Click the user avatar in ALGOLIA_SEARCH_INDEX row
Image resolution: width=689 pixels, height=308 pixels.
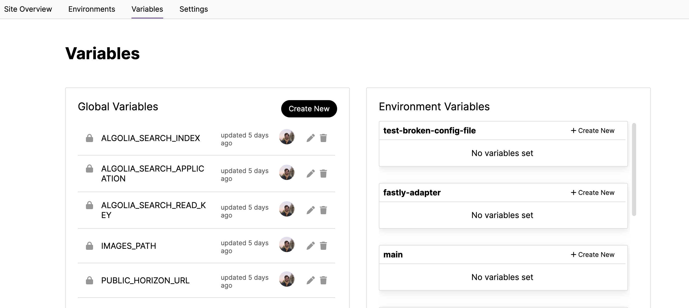(287, 137)
